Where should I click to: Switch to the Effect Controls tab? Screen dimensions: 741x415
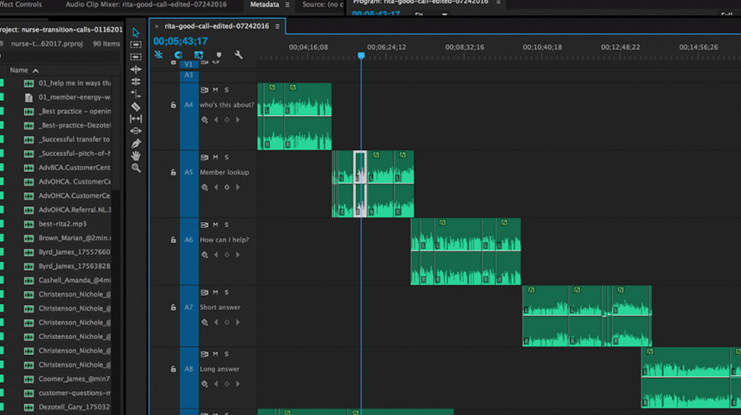21,5
